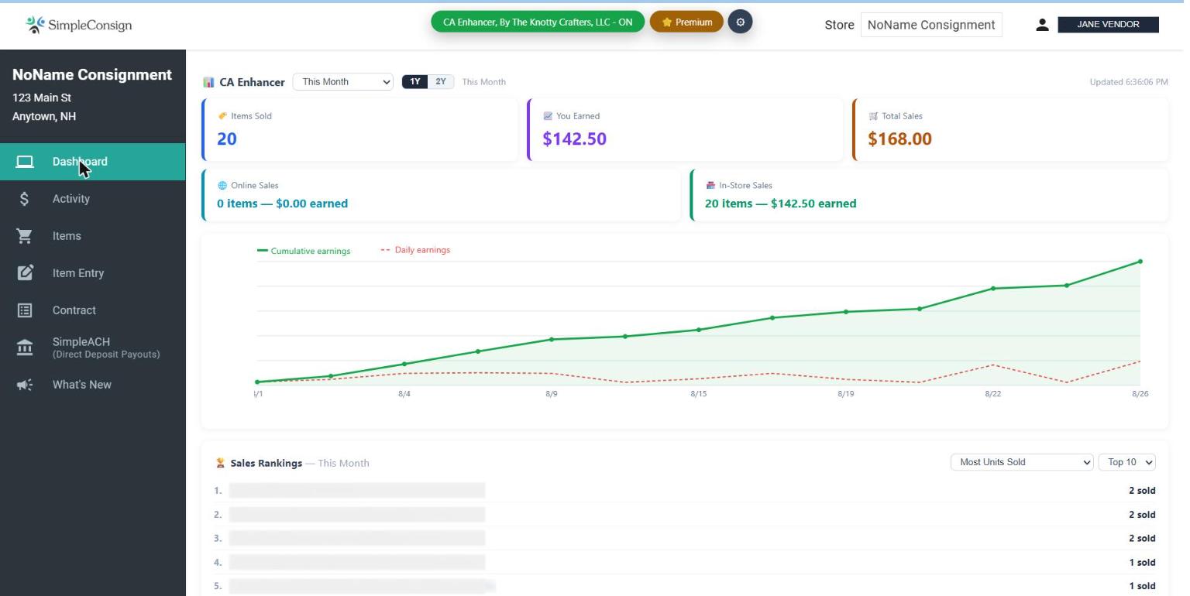Click the 8/26 cumulative earnings data point

pos(1140,262)
